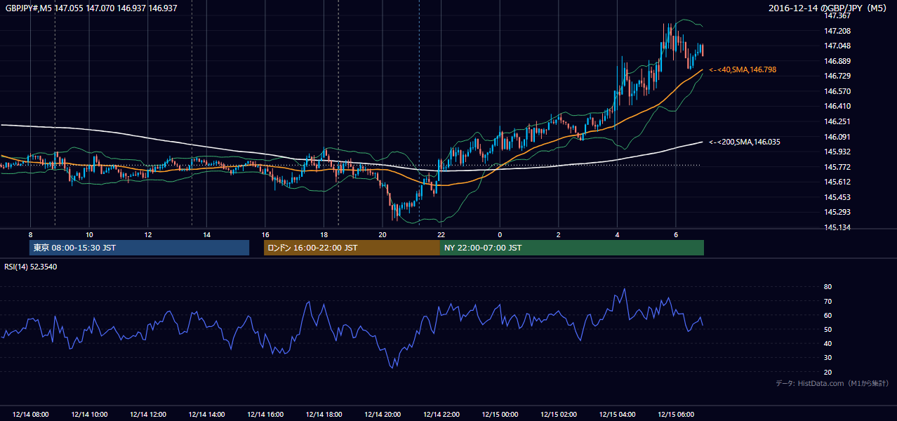The image size is (897, 421).
Task: Click hour label 6 under the price chart
Action: (676, 234)
